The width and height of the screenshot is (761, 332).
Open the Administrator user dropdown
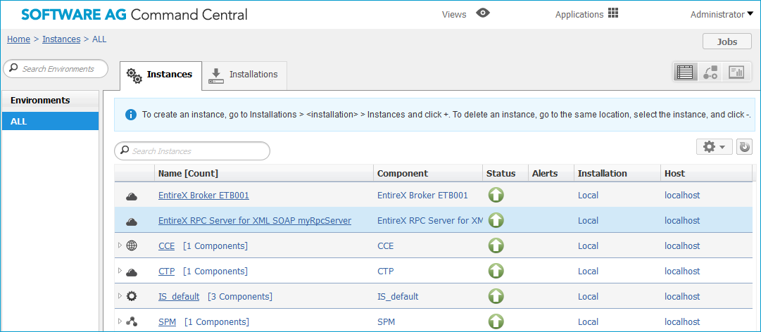[721, 15]
